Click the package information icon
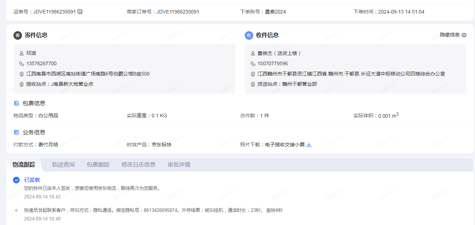The width and height of the screenshot is (475, 225). point(17,103)
